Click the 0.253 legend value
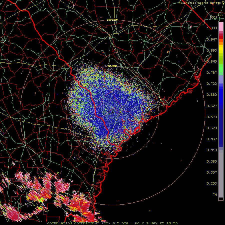The width and height of the screenshot is (225, 225). (x=212, y=183)
